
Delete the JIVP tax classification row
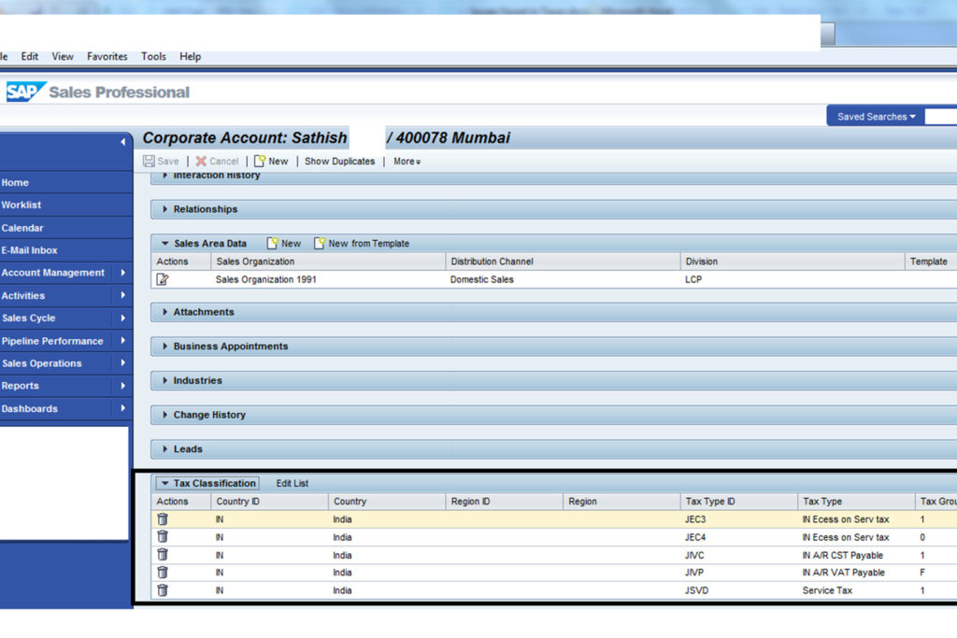point(163,572)
